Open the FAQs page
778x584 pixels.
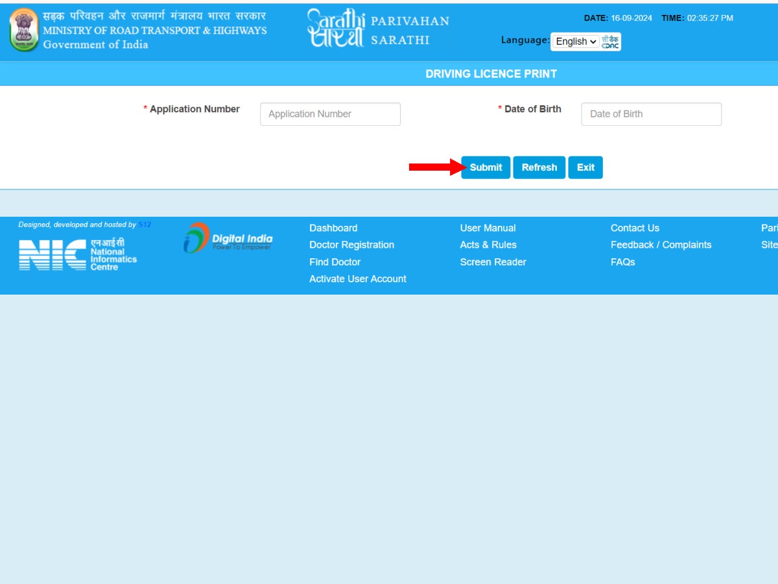click(x=622, y=262)
